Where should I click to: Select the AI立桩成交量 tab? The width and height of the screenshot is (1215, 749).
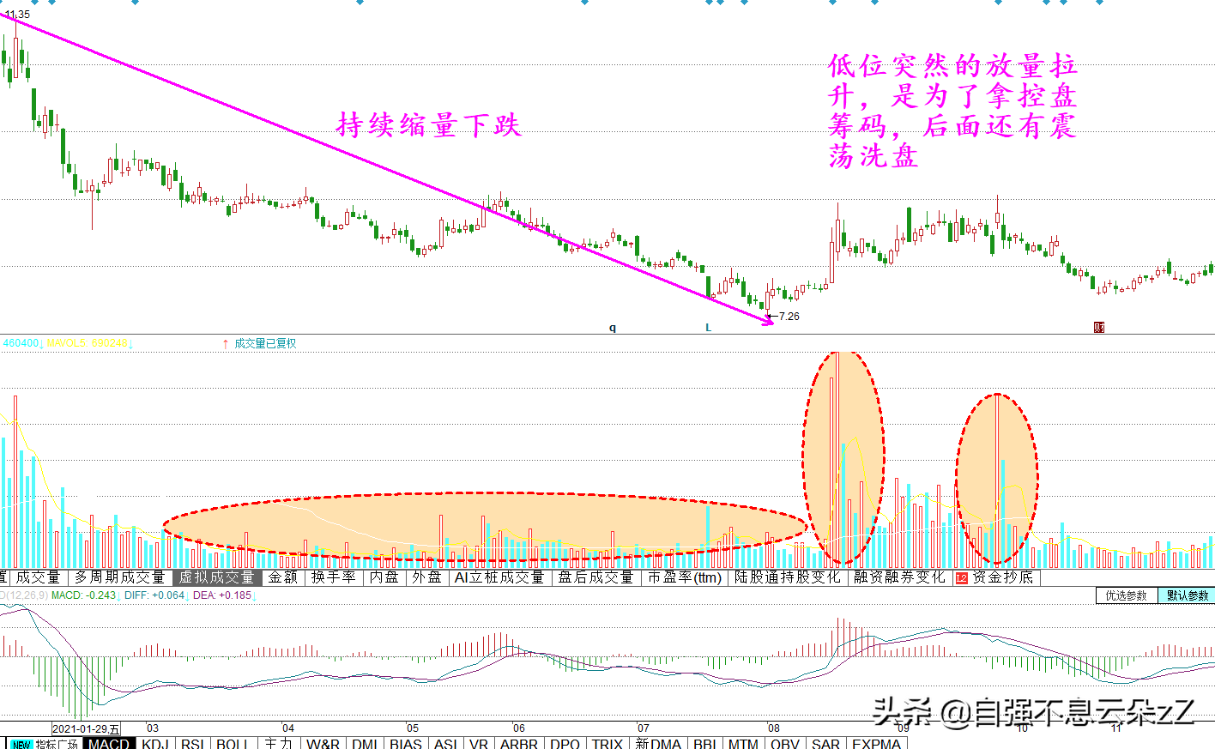coord(499,577)
